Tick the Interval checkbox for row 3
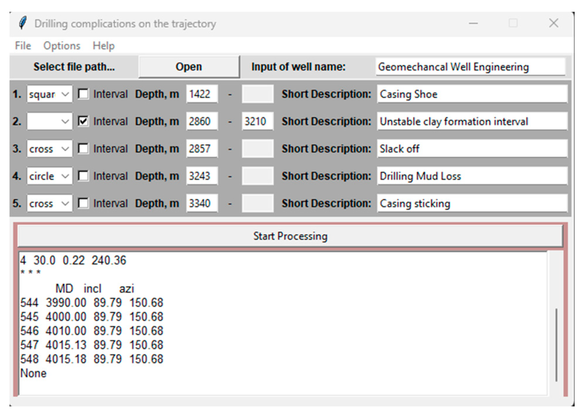 (83, 149)
